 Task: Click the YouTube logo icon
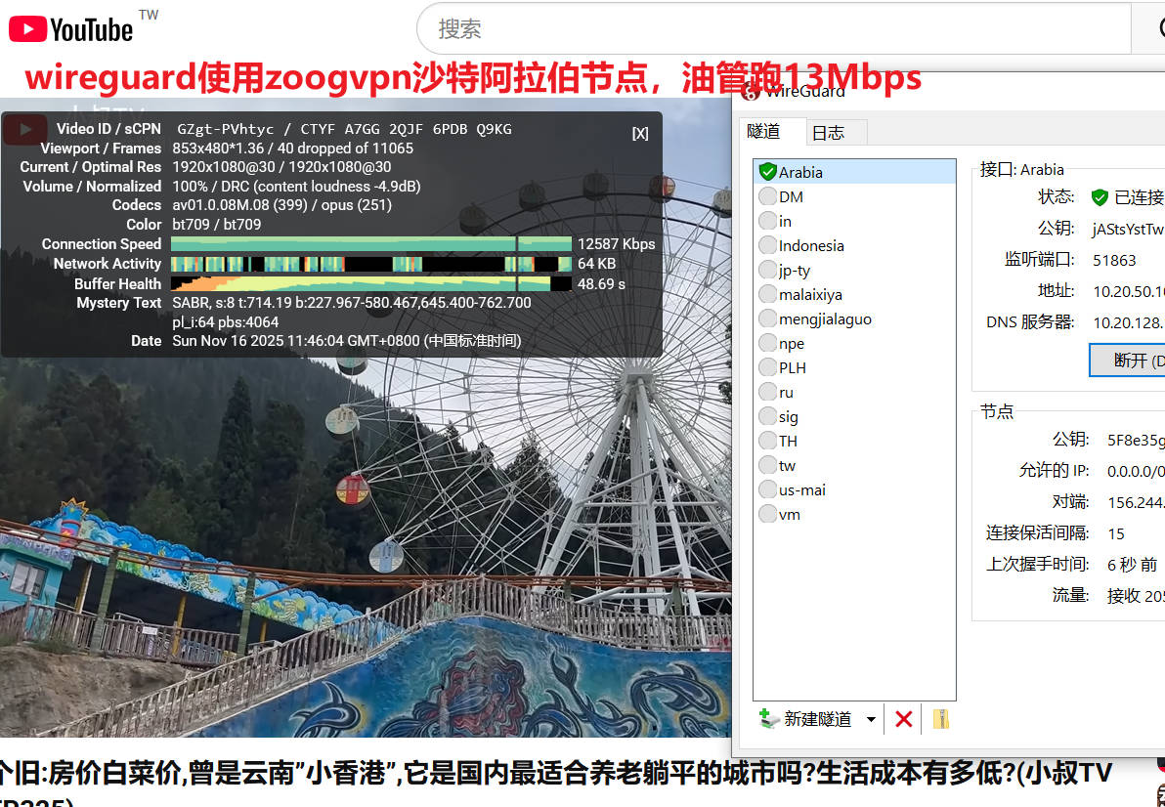point(27,29)
